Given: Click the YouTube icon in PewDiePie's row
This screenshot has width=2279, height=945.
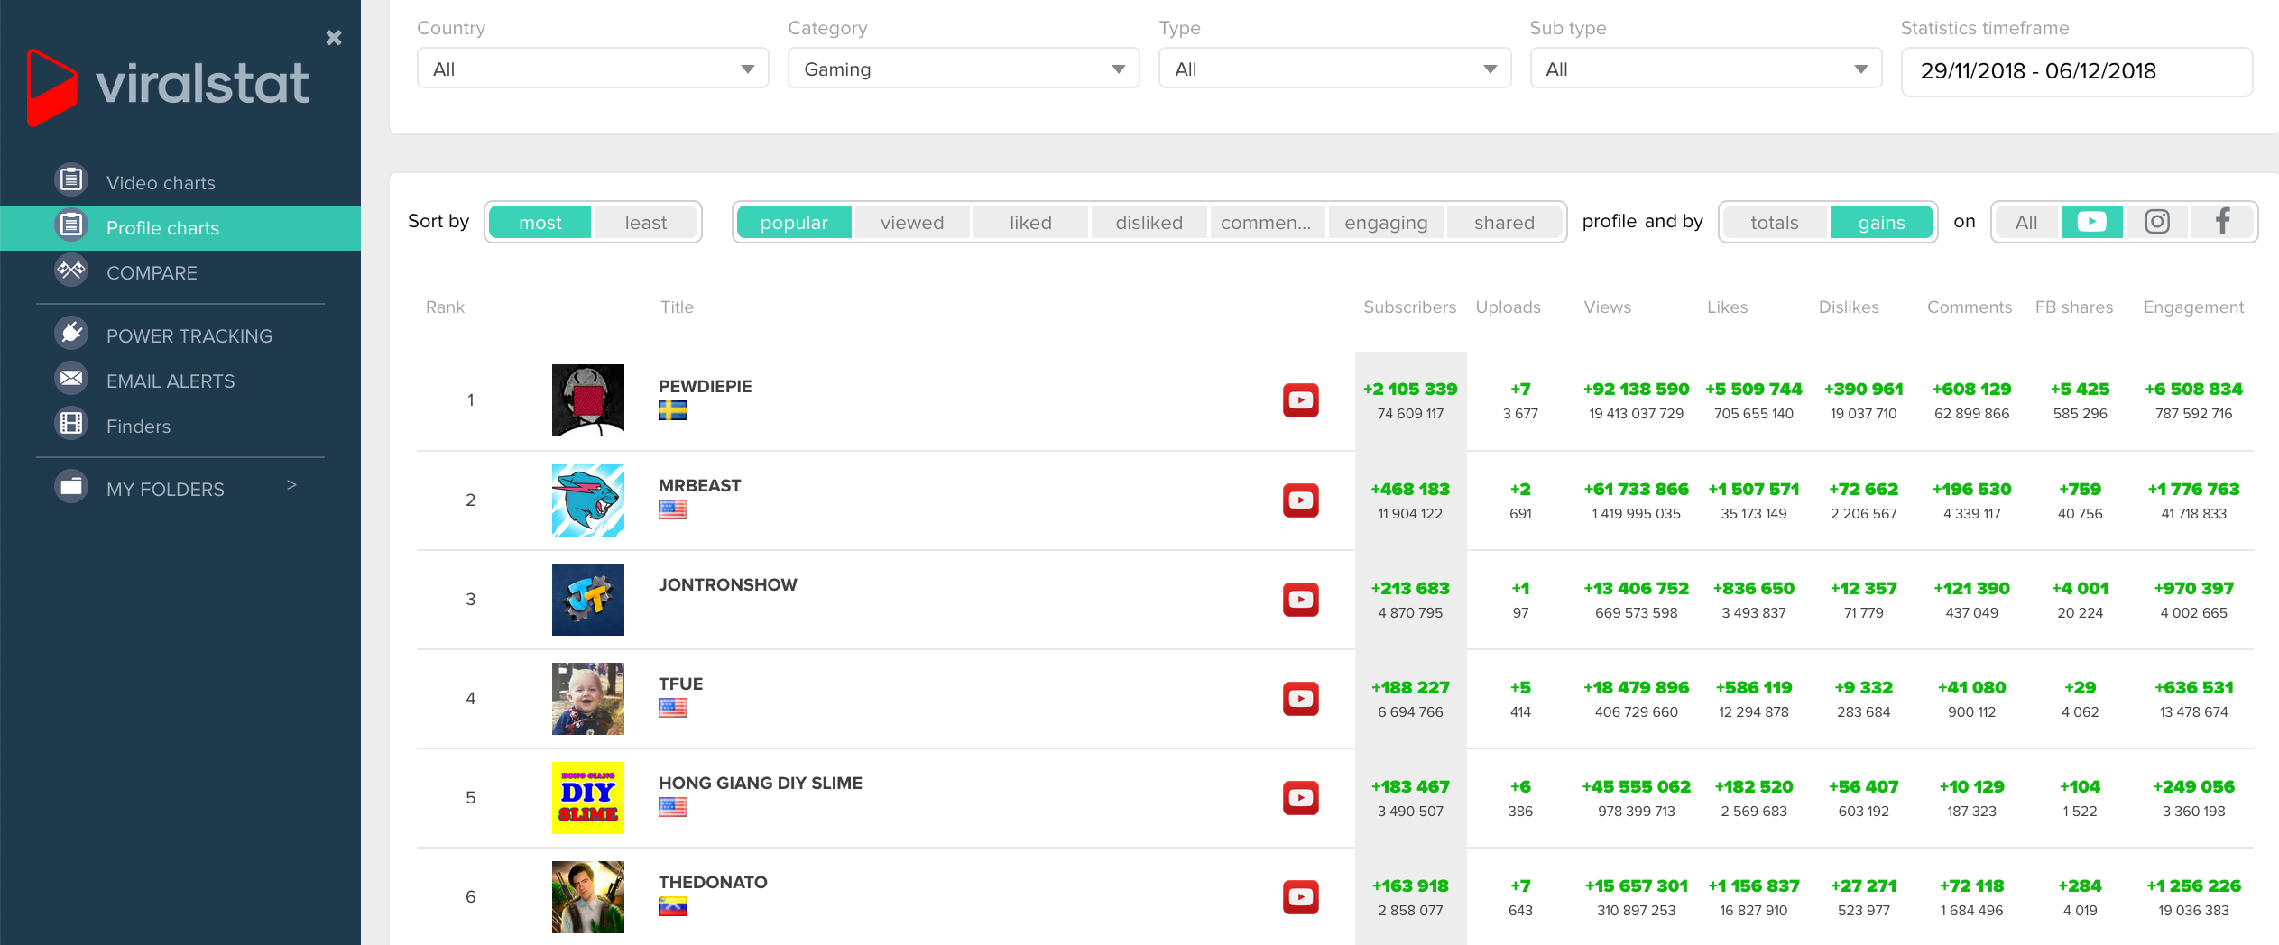Looking at the screenshot, I should pyautogui.click(x=1301, y=400).
